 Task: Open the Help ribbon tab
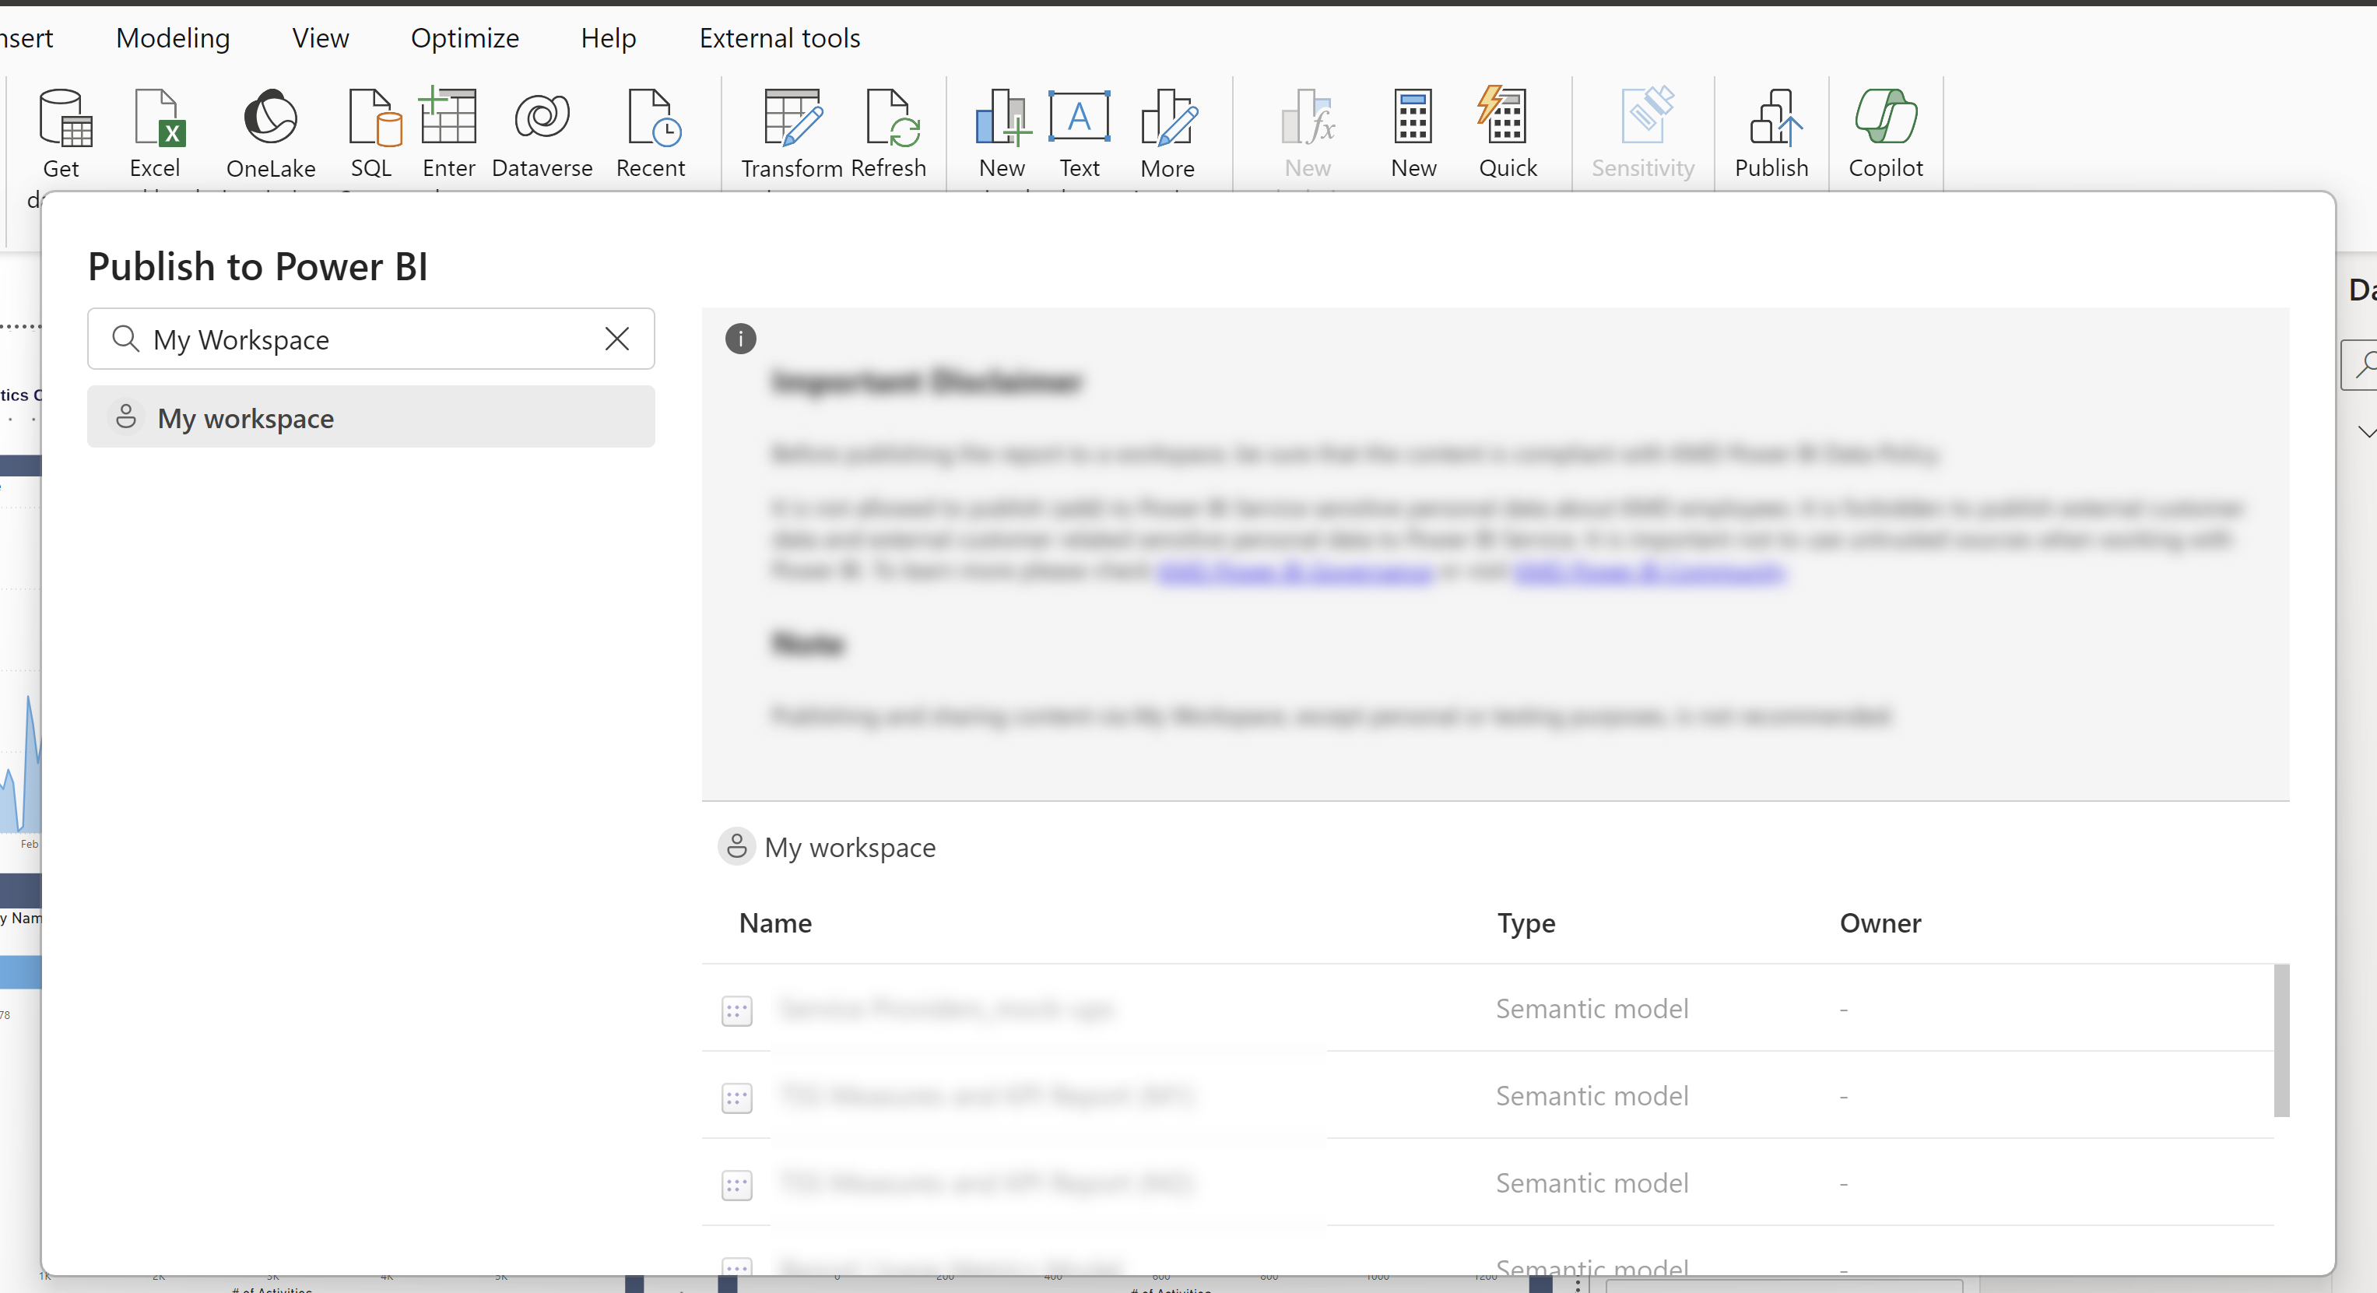[608, 38]
